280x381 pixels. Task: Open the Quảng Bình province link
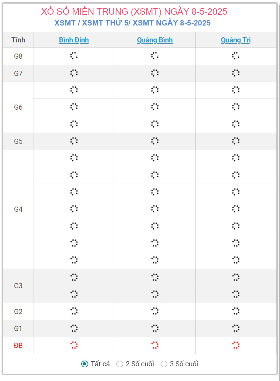tap(155, 40)
